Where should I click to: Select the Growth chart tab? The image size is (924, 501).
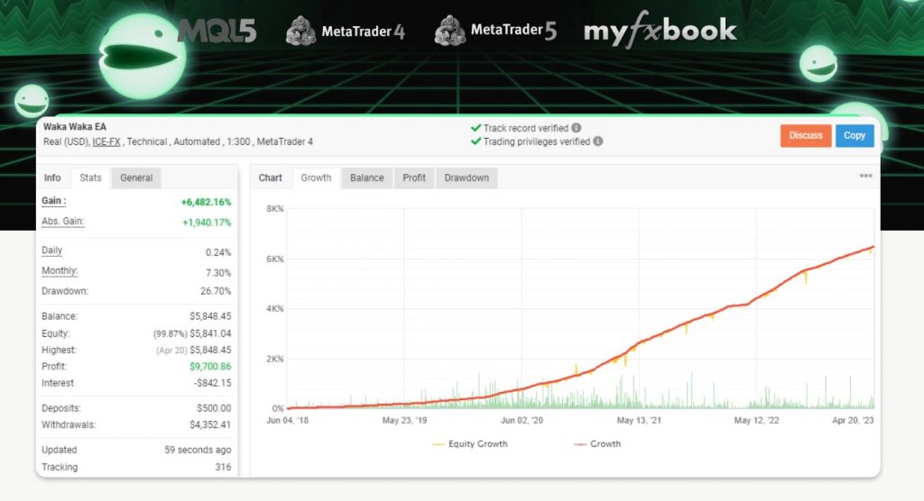tap(316, 178)
